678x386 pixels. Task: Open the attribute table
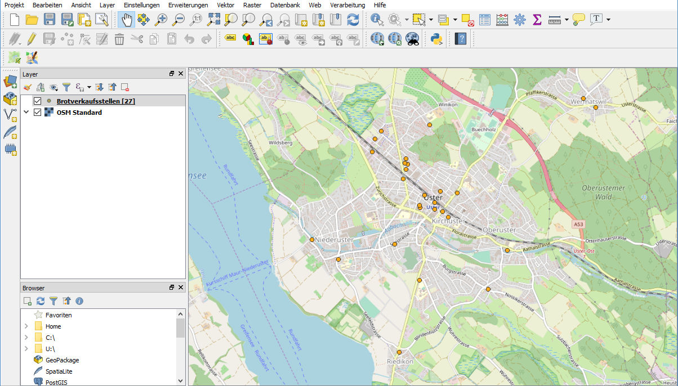(484, 19)
